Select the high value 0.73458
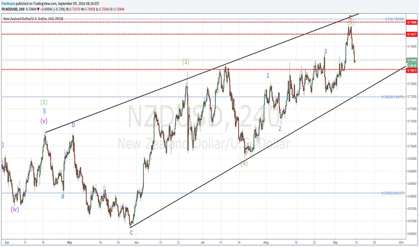The height and width of the screenshot is (247, 419). click(x=89, y=9)
